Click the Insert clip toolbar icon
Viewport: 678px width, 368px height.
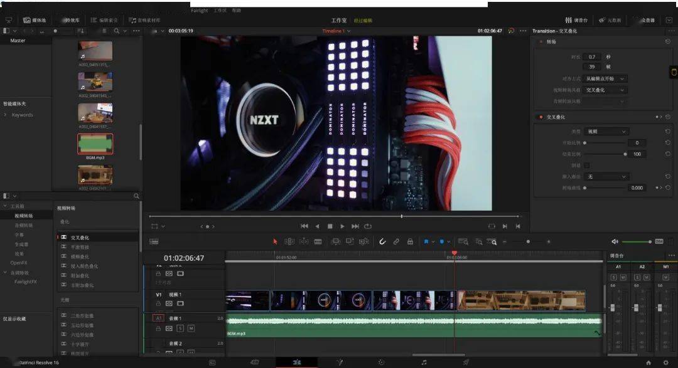tap(335, 241)
